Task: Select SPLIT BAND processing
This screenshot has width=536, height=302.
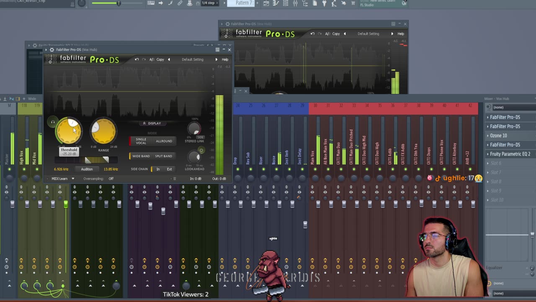Action: 163,156
